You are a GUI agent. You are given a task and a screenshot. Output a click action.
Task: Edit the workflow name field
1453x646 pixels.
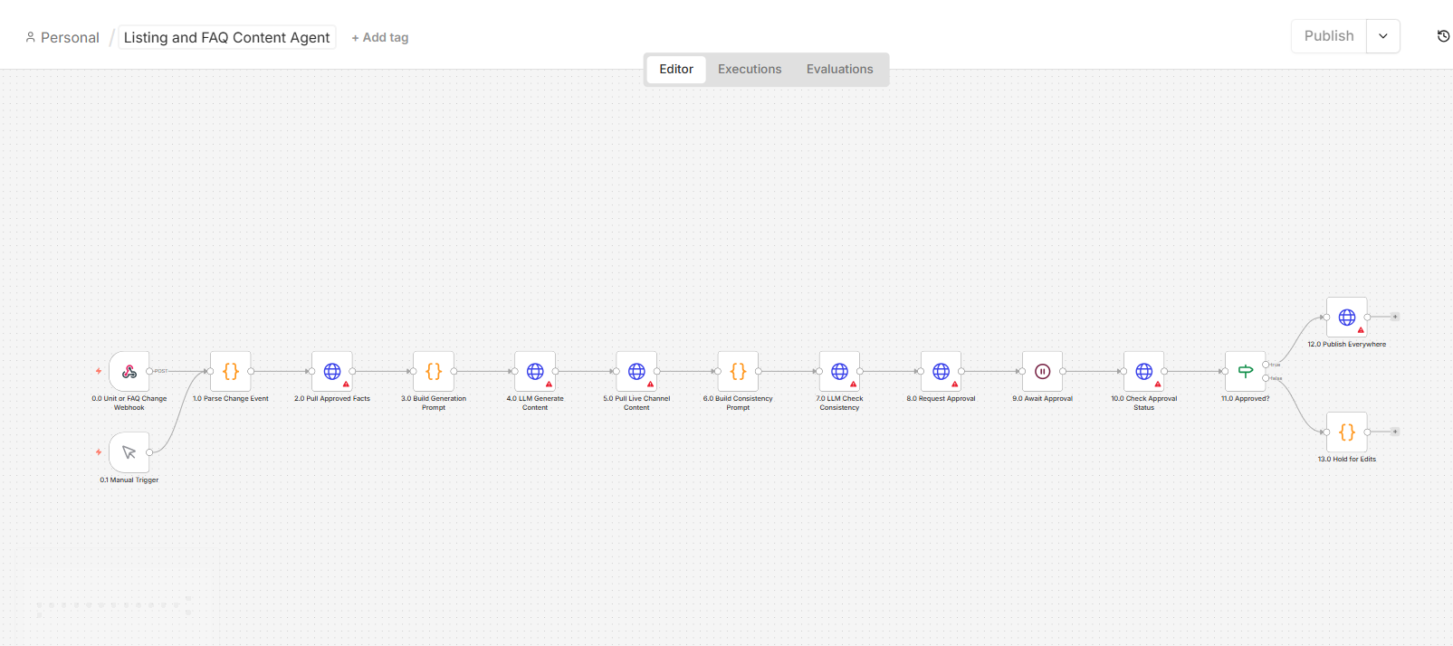pyautogui.click(x=227, y=37)
